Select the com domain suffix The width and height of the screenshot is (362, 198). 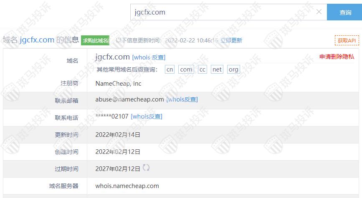coord(186,69)
